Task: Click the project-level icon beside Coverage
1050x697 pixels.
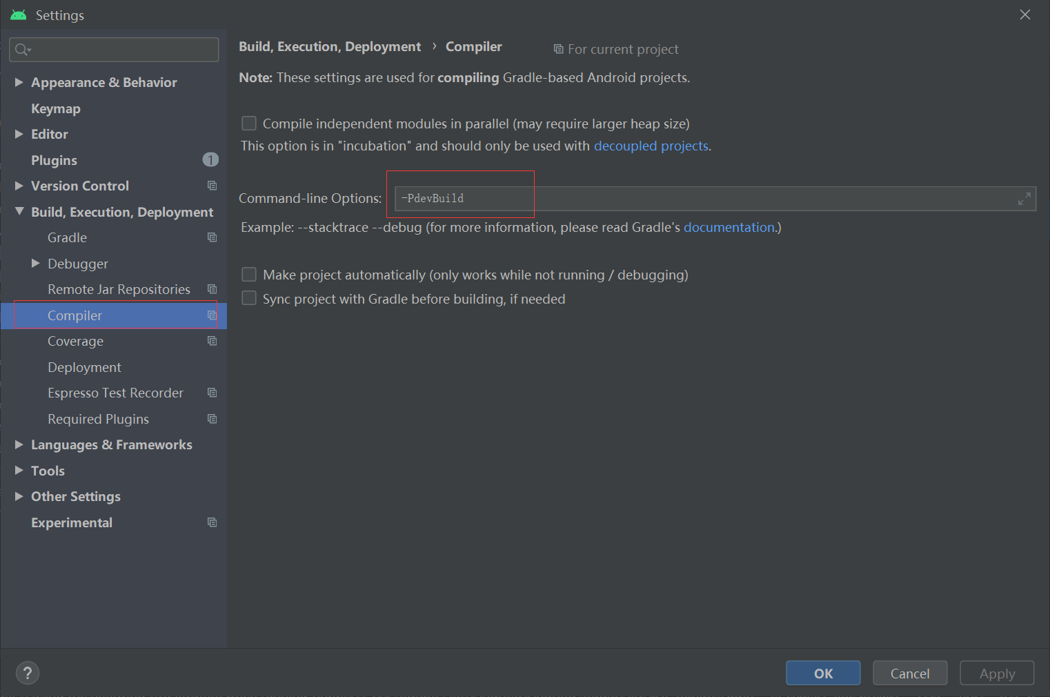Action: (212, 341)
